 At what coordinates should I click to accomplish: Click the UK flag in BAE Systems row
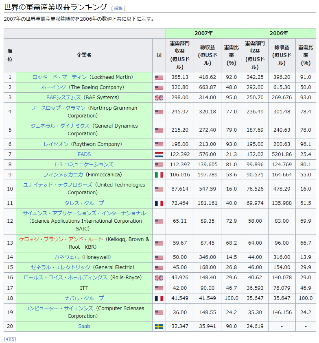point(159,98)
